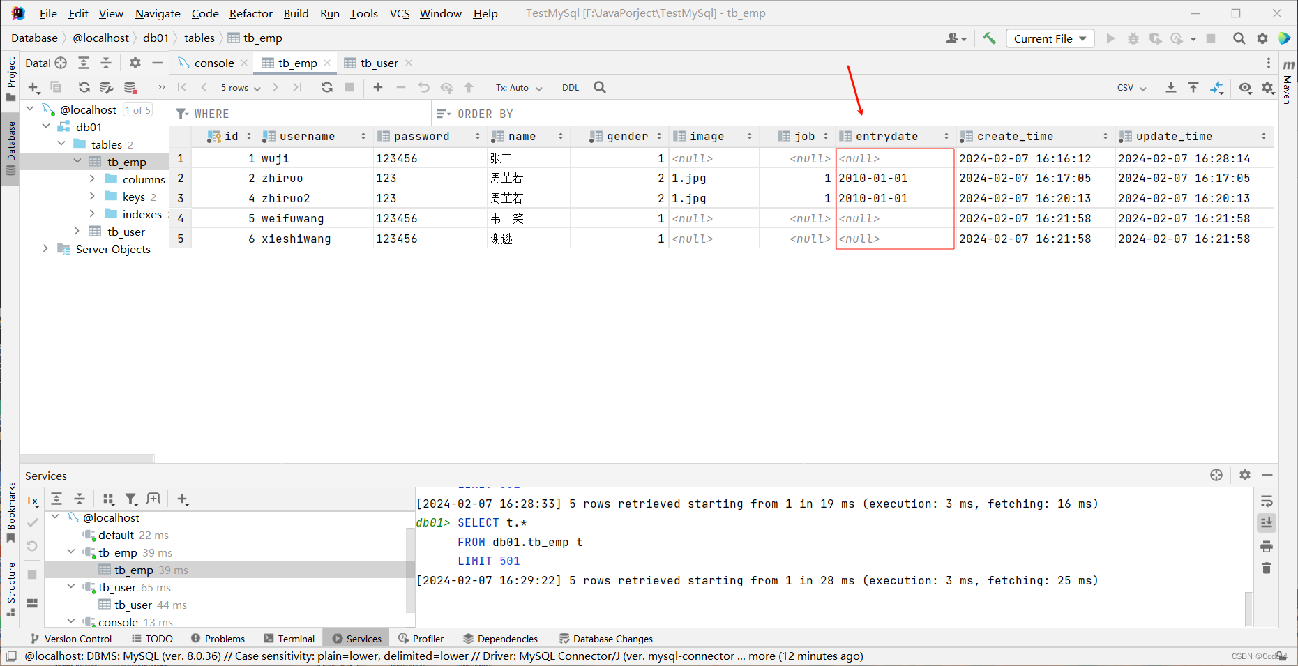
Task: Open Database Changes tool window
Action: [605, 638]
